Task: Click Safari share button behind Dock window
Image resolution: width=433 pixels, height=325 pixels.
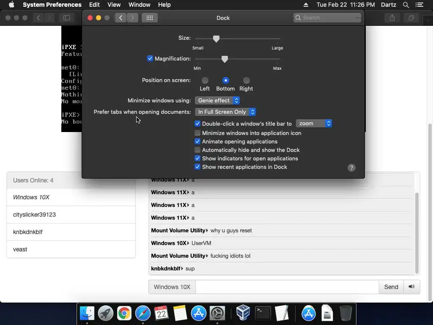Action: click(x=392, y=18)
